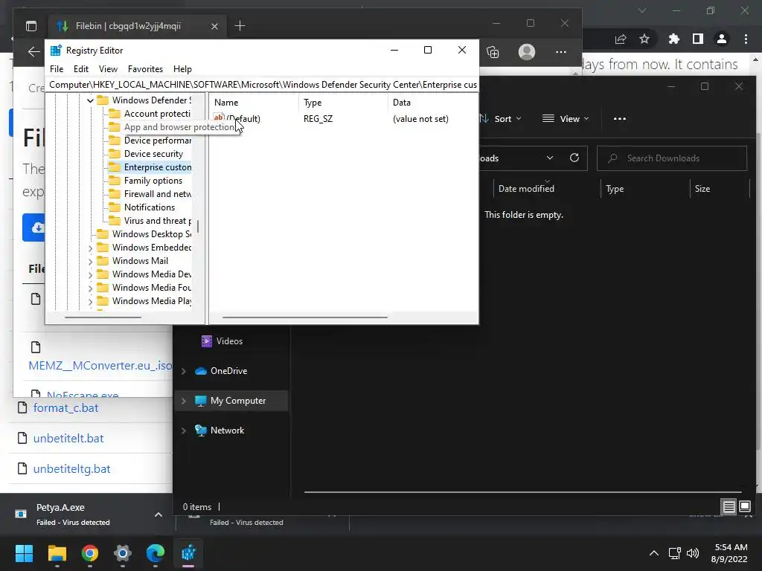Select the Device security registry key
The width and height of the screenshot is (762, 571).
pos(153,154)
